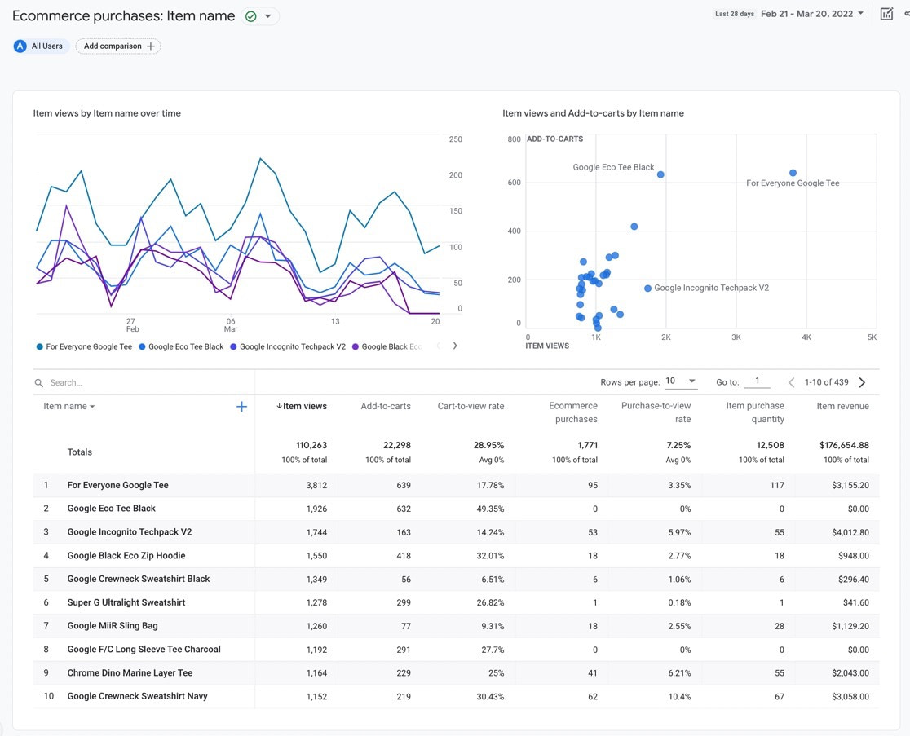The width and height of the screenshot is (910, 736).
Task: Sort by Ecommerce purchases column header
Action: tap(572, 412)
